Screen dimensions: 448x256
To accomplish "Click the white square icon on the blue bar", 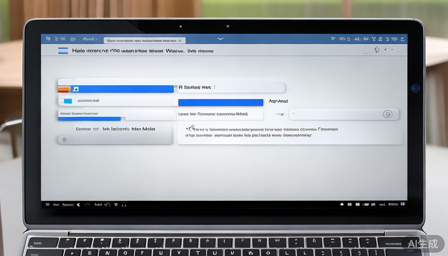I will point(76,89).
